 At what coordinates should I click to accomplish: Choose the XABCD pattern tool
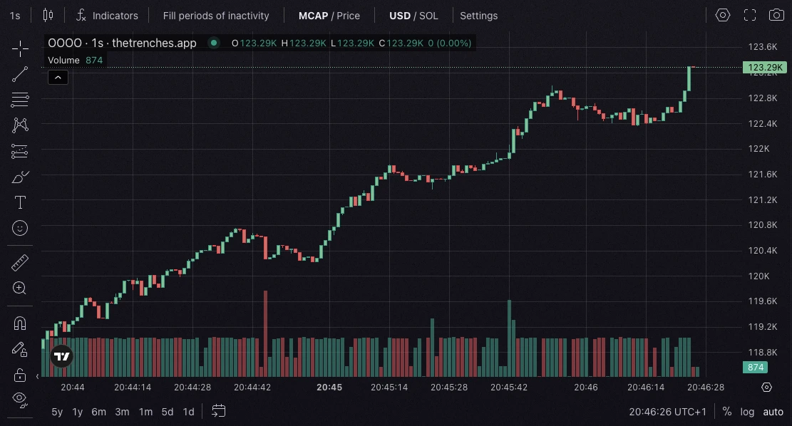(x=19, y=125)
